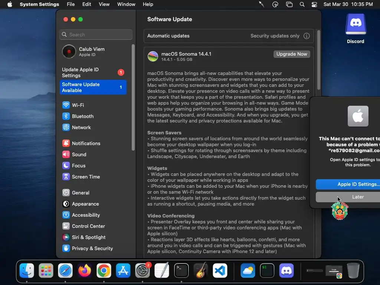Click the Automatic updates row
The image size is (380, 285).
pyautogui.click(x=229, y=36)
